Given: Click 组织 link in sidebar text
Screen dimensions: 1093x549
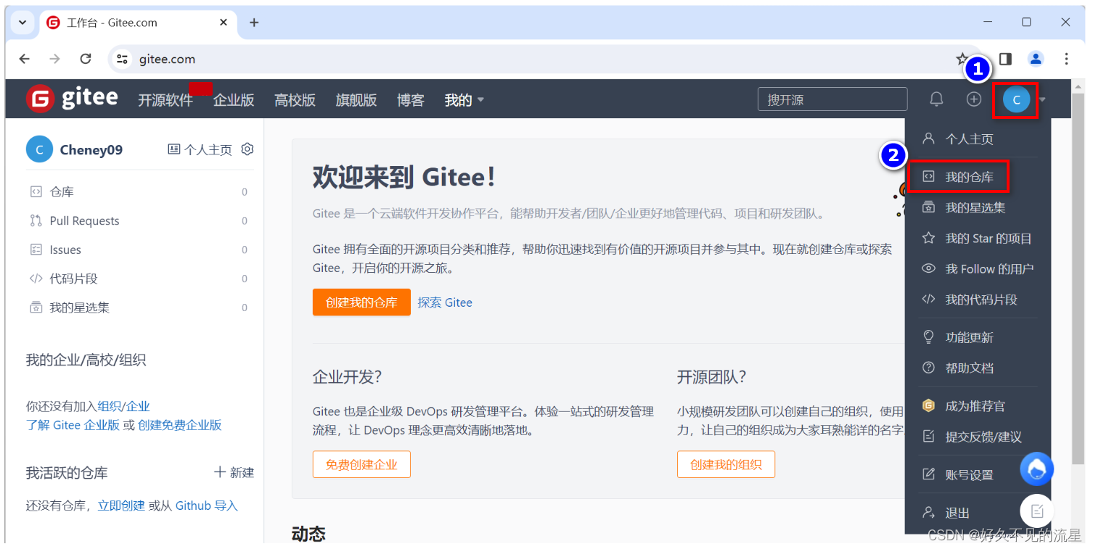Looking at the screenshot, I should coord(109,406).
